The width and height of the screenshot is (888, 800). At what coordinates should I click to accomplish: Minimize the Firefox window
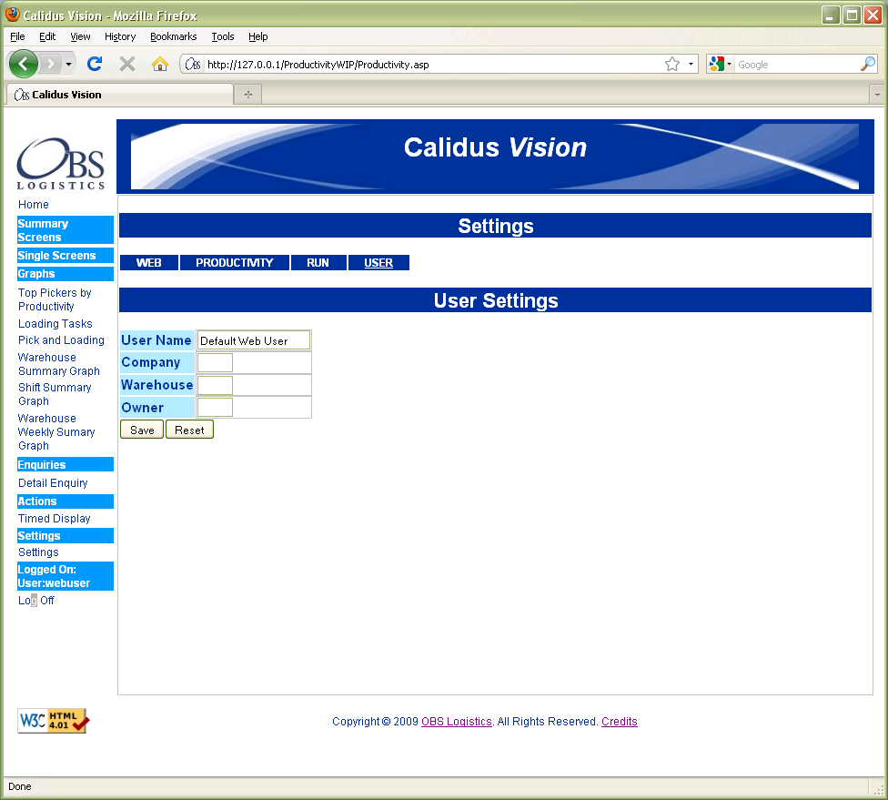click(831, 15)
